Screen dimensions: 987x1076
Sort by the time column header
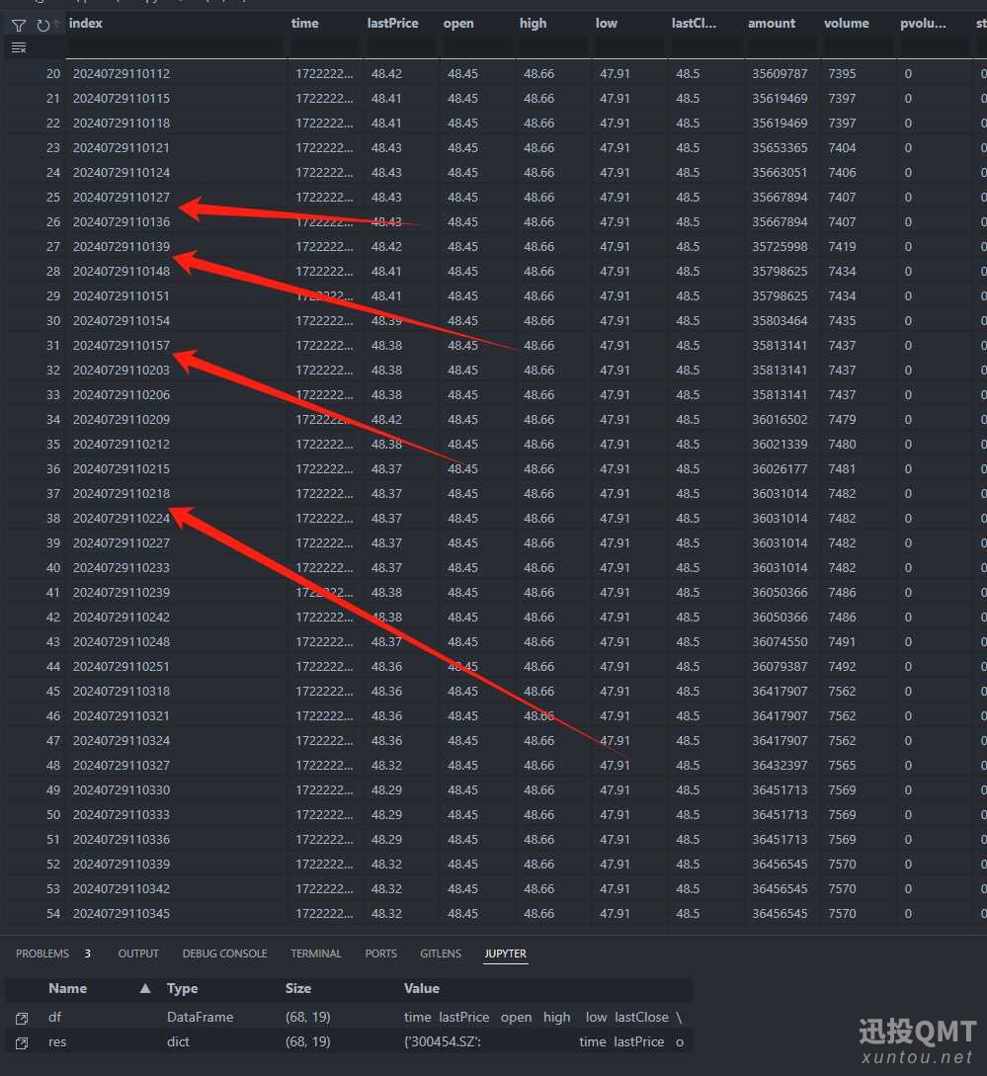click(x=304, y=24)
